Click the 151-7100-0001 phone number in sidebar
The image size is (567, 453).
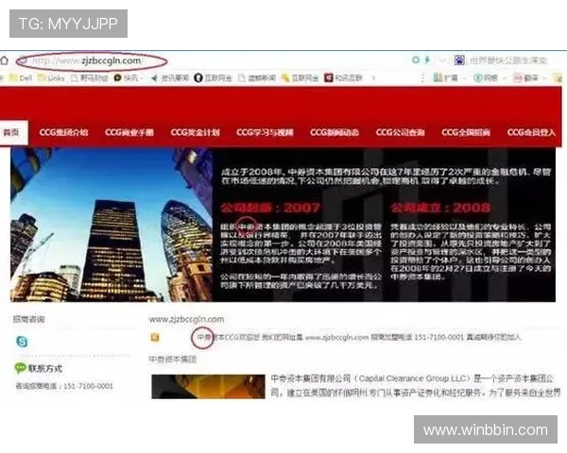point(88,386)
